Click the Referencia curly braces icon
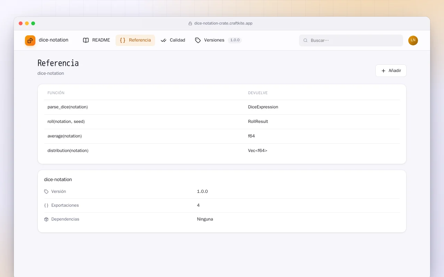This screenshot has width=444, height=277. [122, 40]
